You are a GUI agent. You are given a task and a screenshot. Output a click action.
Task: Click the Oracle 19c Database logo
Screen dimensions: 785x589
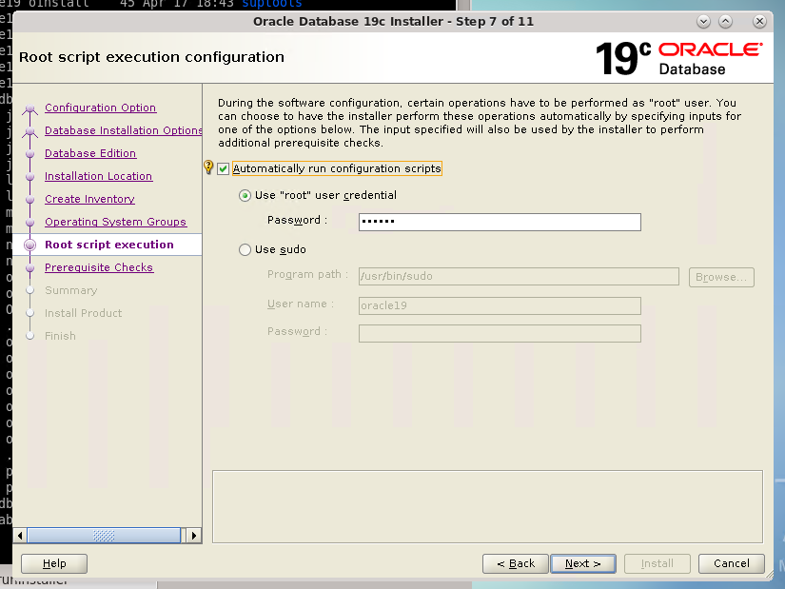click(678, 58)
